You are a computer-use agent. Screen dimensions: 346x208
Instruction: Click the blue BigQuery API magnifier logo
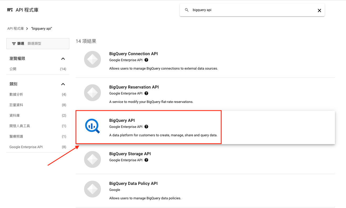[92, 126]
